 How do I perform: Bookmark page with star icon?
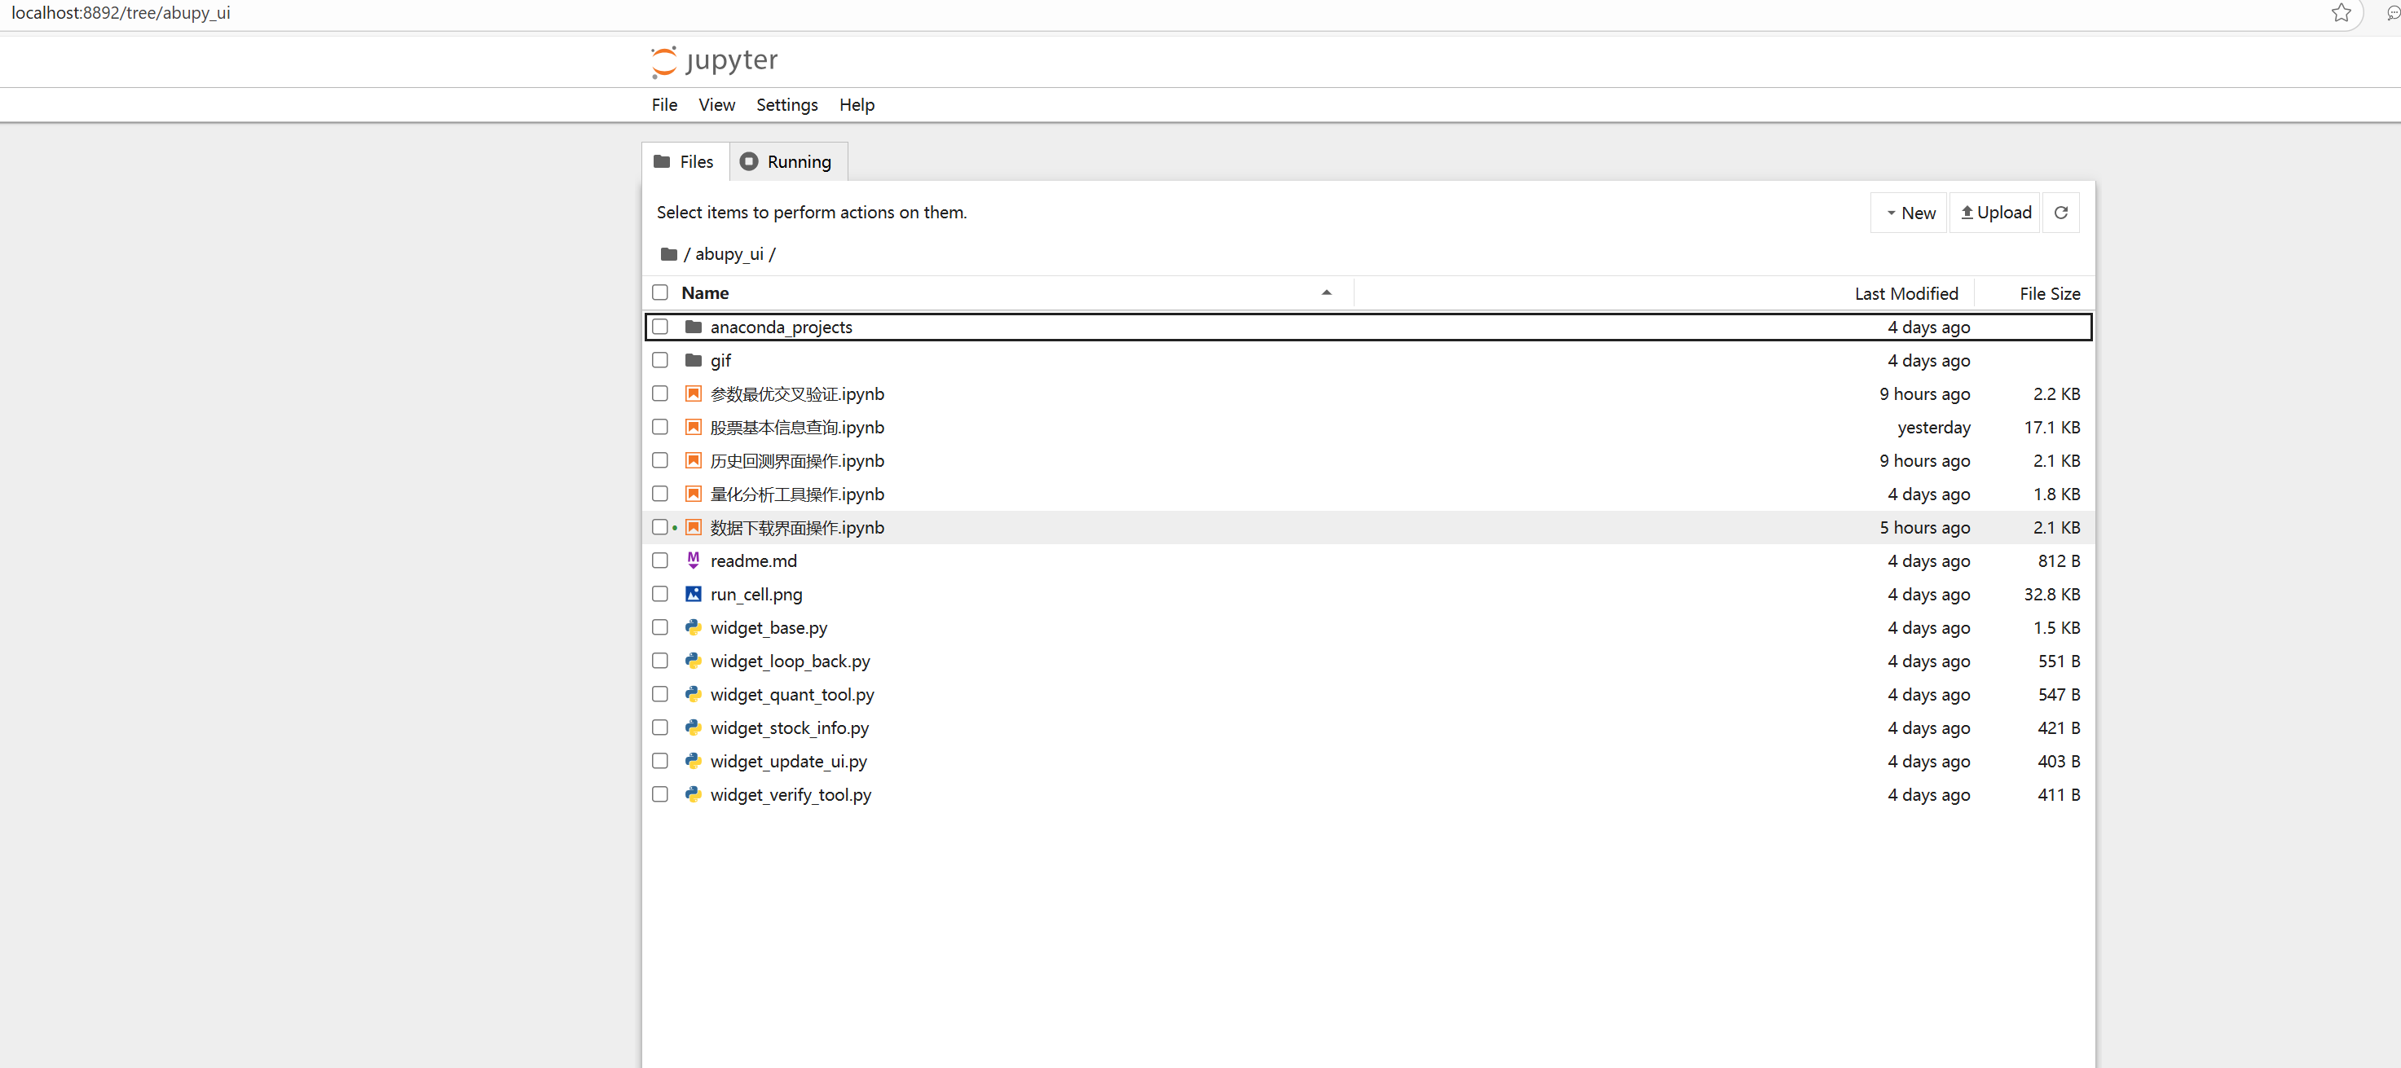pyautogui.click(x=2341, y=13)
